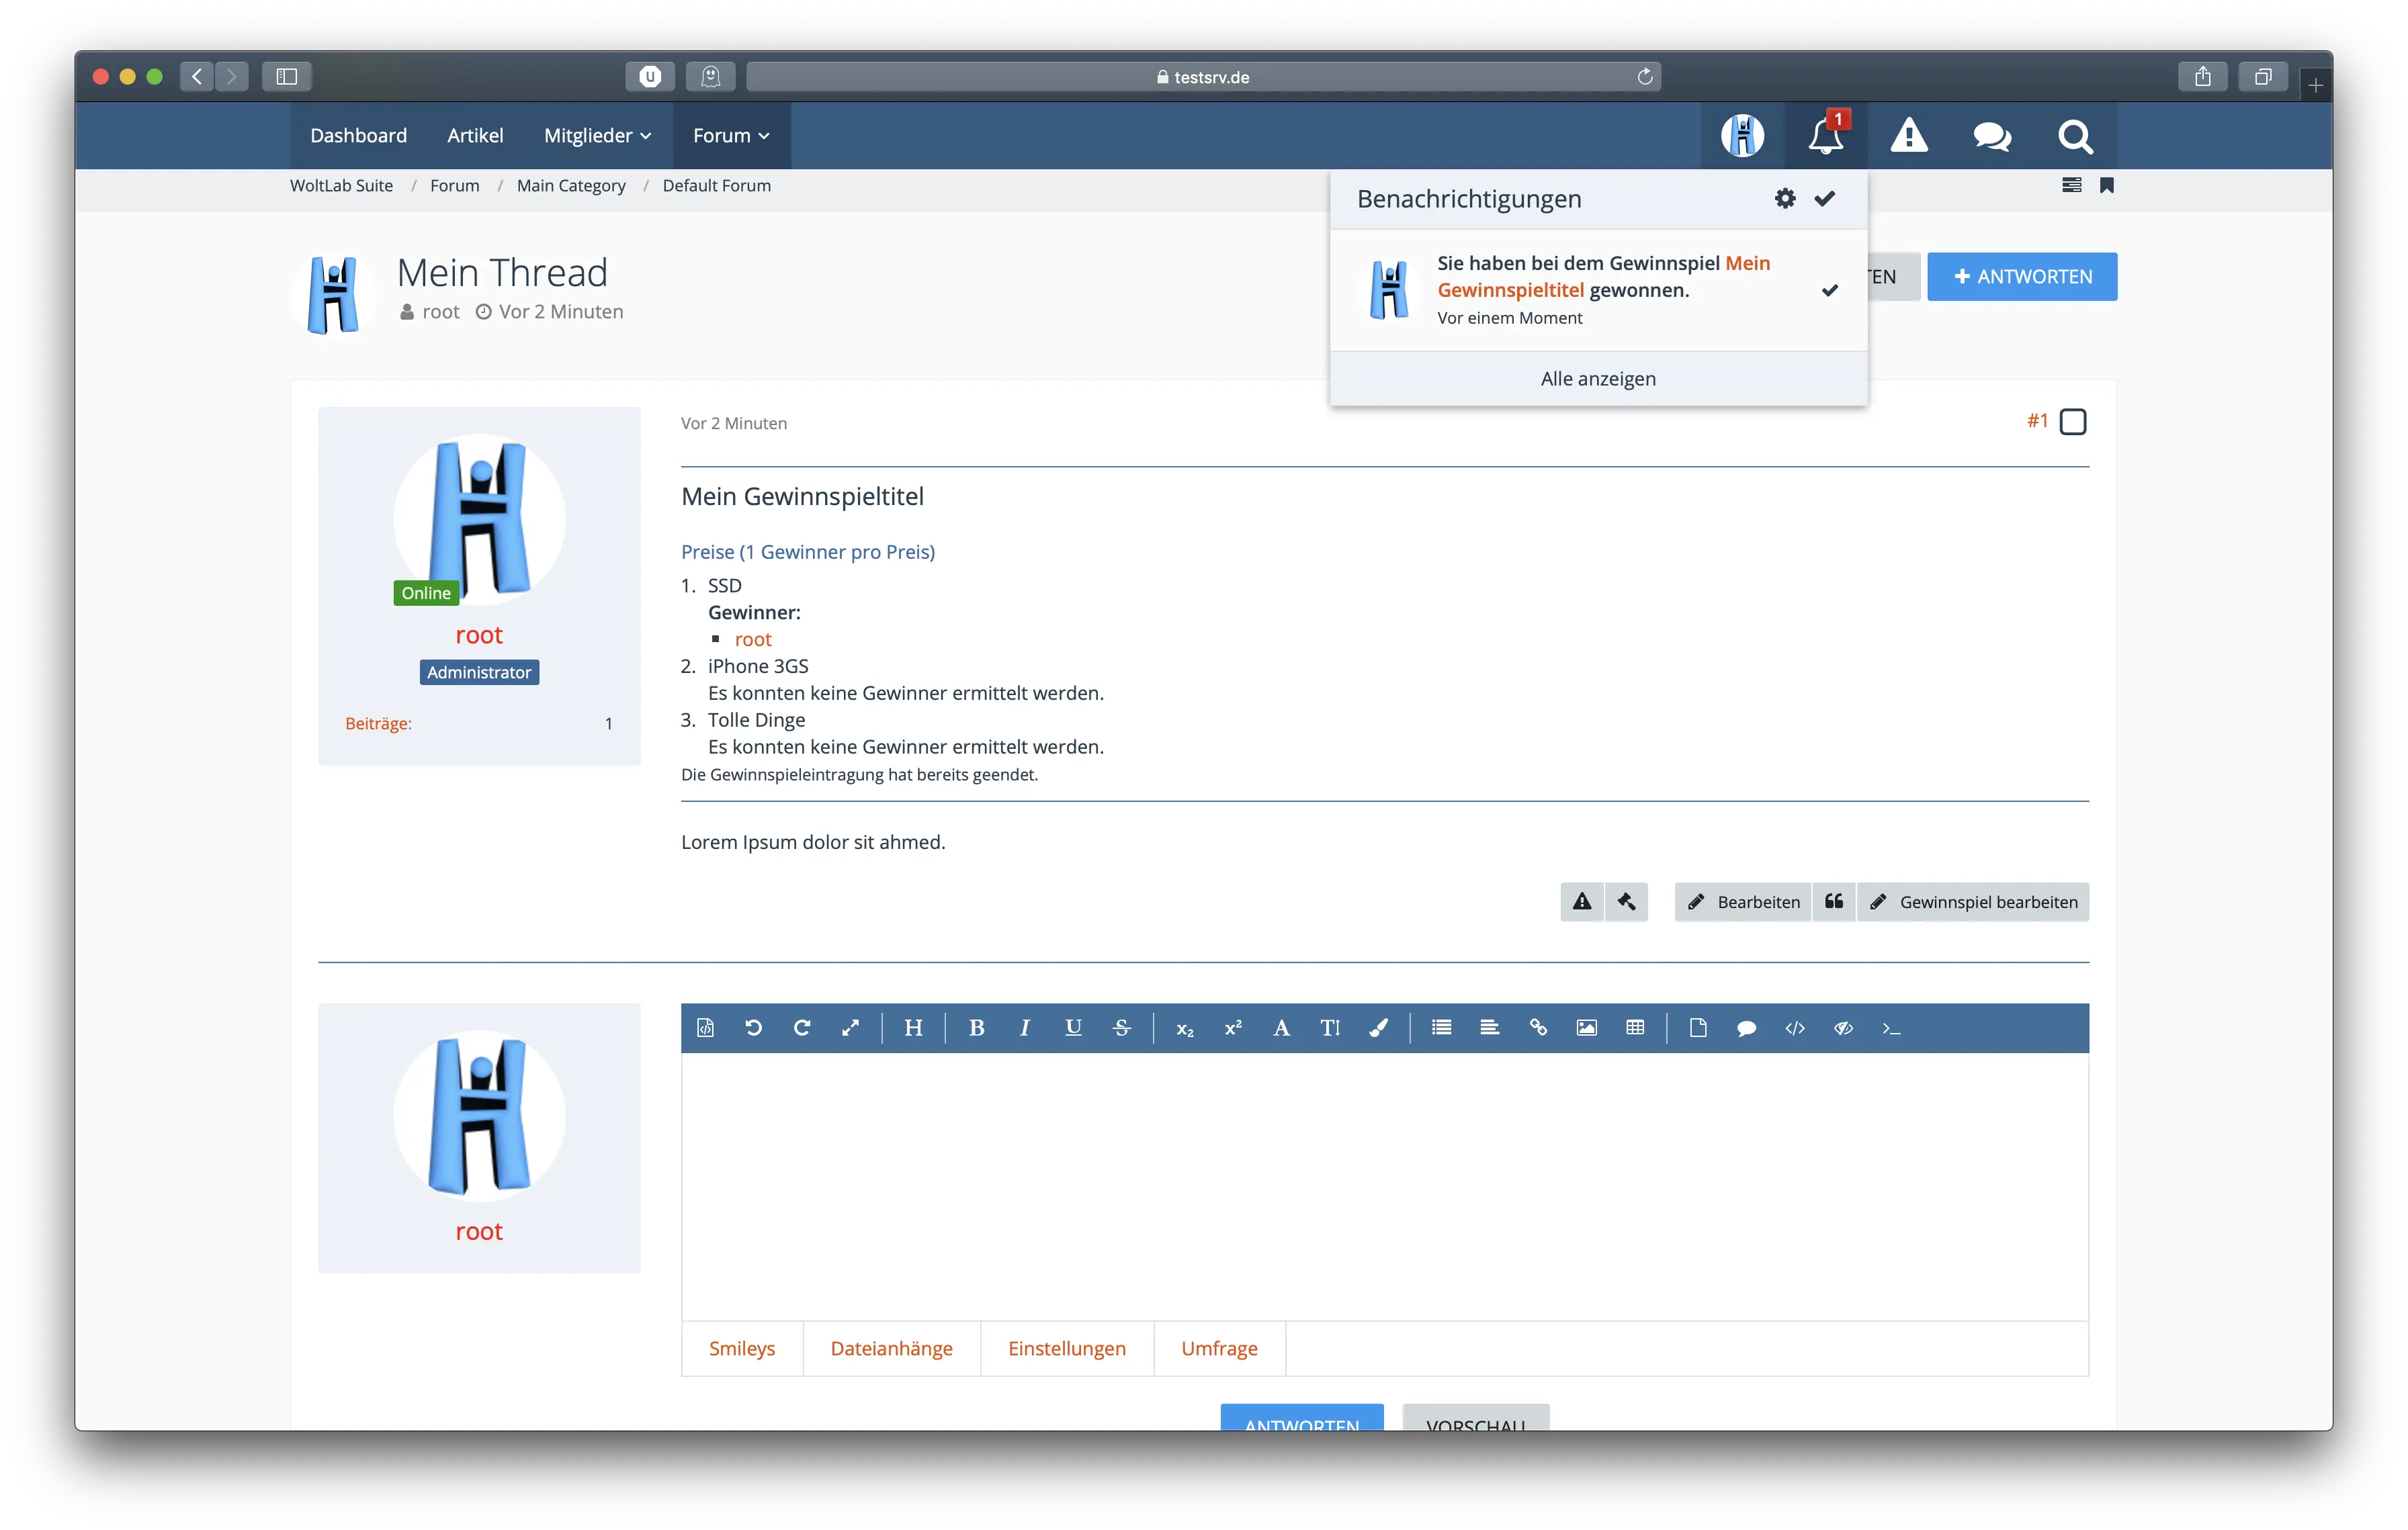
Task: Click Alle anzeigen in notifications
Action: 1597,379
